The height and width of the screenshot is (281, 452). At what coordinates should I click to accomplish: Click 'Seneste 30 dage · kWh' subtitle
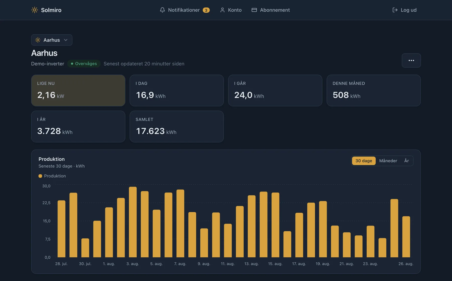(x=62, y=166)
